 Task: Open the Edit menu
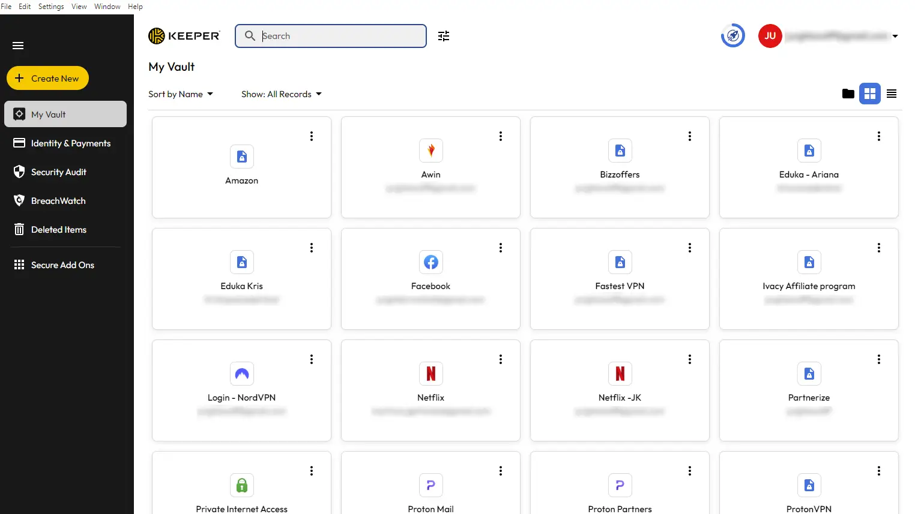(x=25, y=7)
